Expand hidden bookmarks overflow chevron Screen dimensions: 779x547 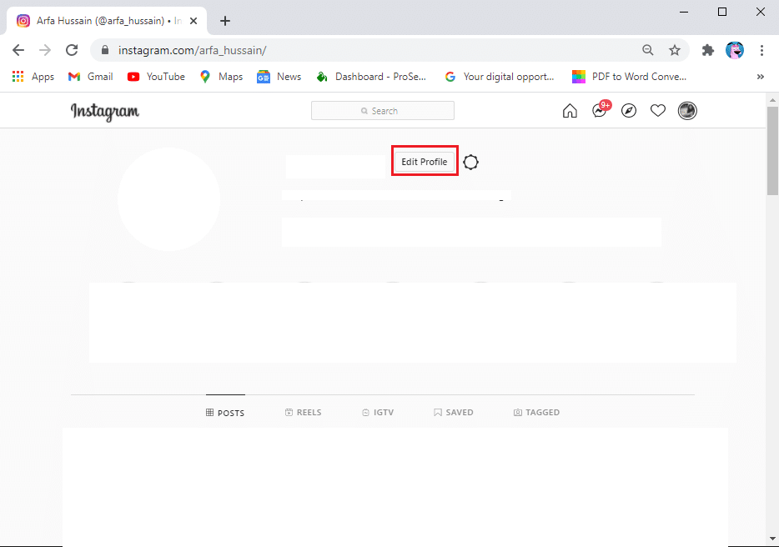(x=761, y=77)
